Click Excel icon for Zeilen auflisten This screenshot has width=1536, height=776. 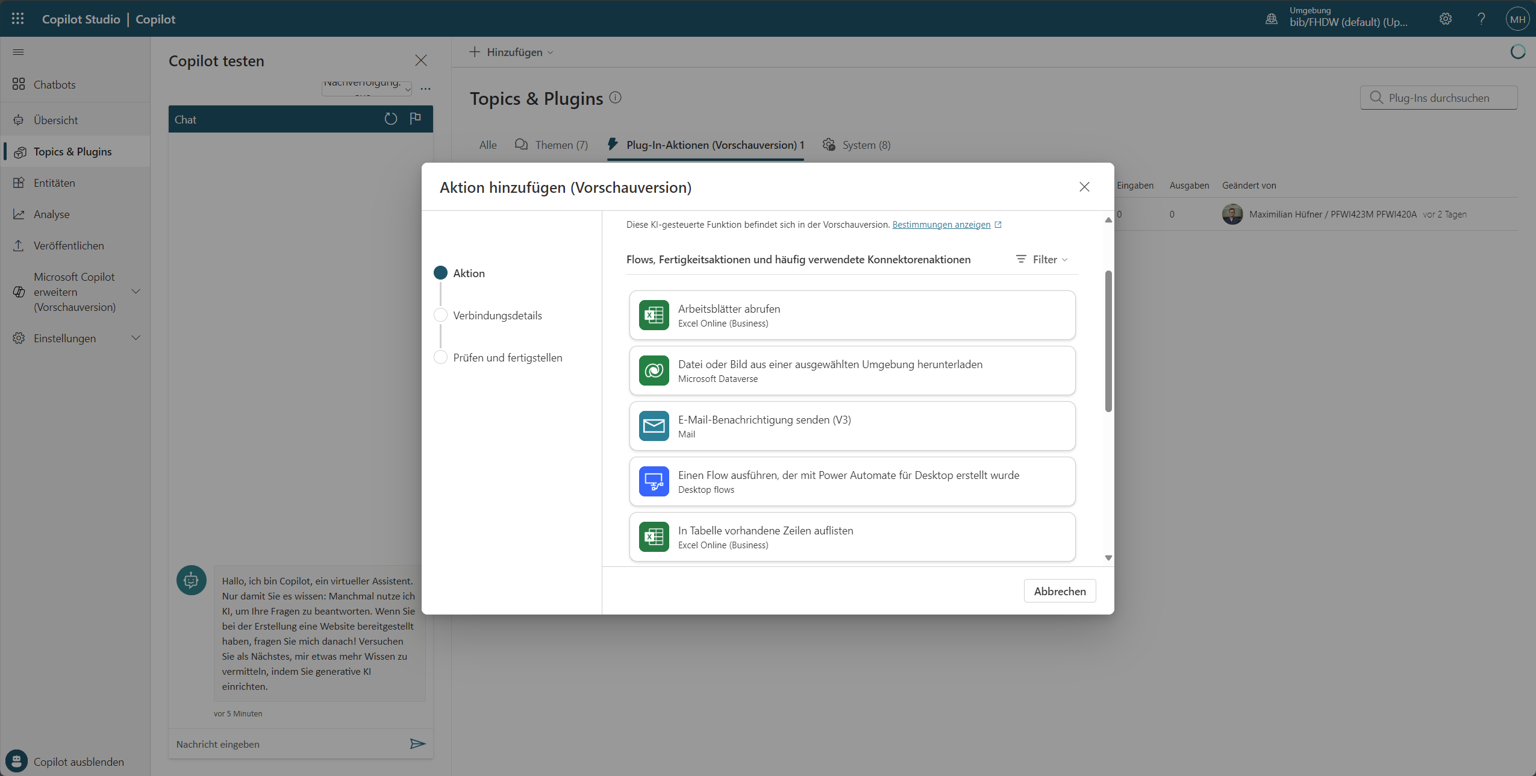coord(654,537)
